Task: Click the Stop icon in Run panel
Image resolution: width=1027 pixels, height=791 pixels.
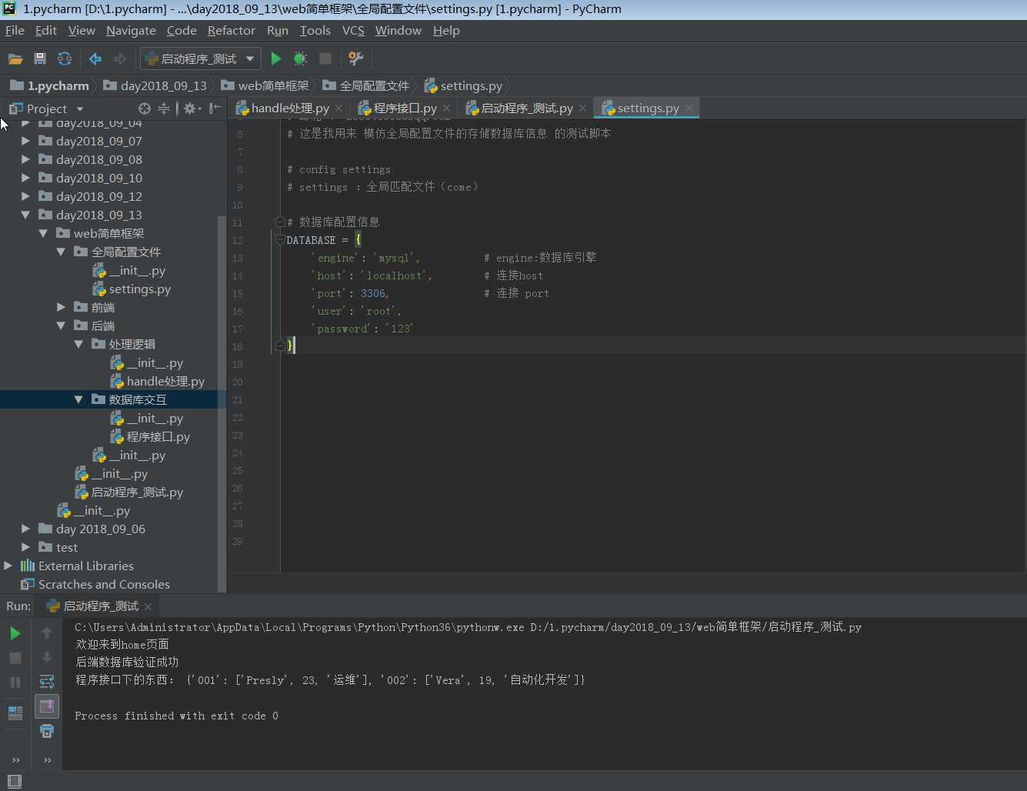Action: (15, 658)
